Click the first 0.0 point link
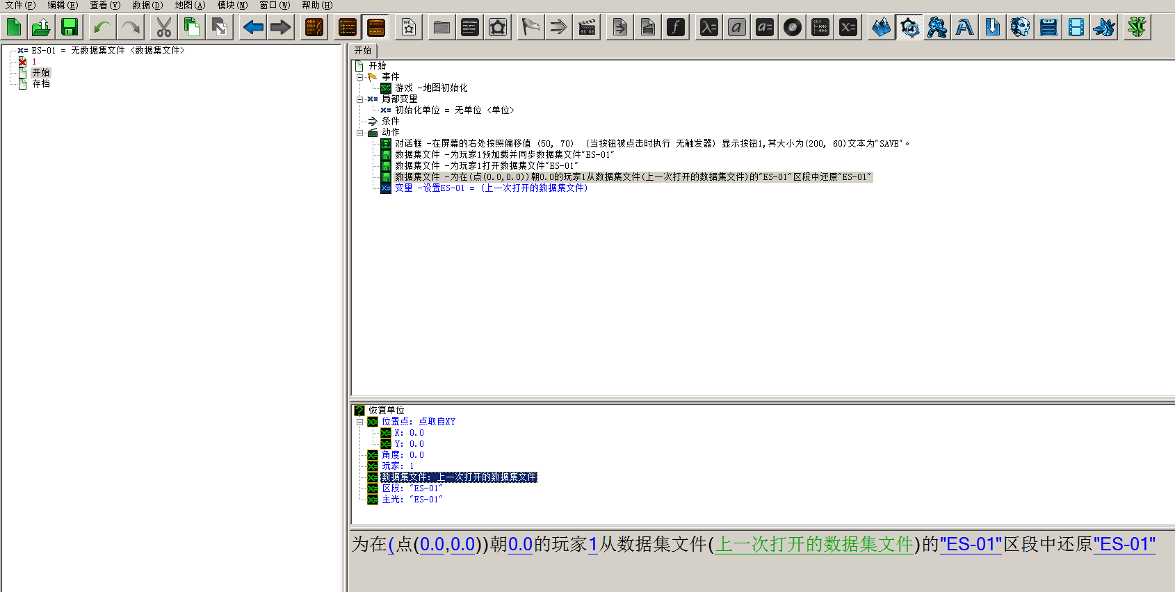This screenshot has height=592, width=1175. pyautogui.click(x=432, y=544)
